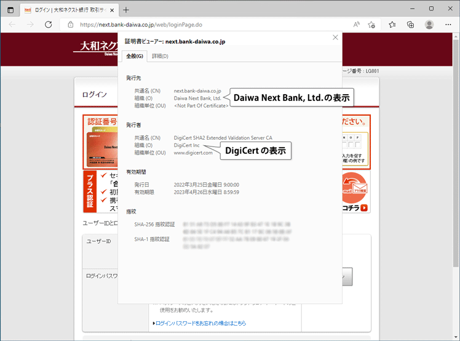This screenshot has height=341, width=460.
Task: Click the address bar URL
Action: [x=141, y=25]
